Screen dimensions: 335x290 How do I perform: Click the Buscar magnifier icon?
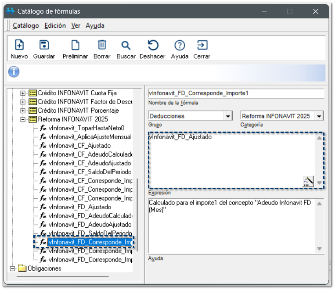pos(126,45)
